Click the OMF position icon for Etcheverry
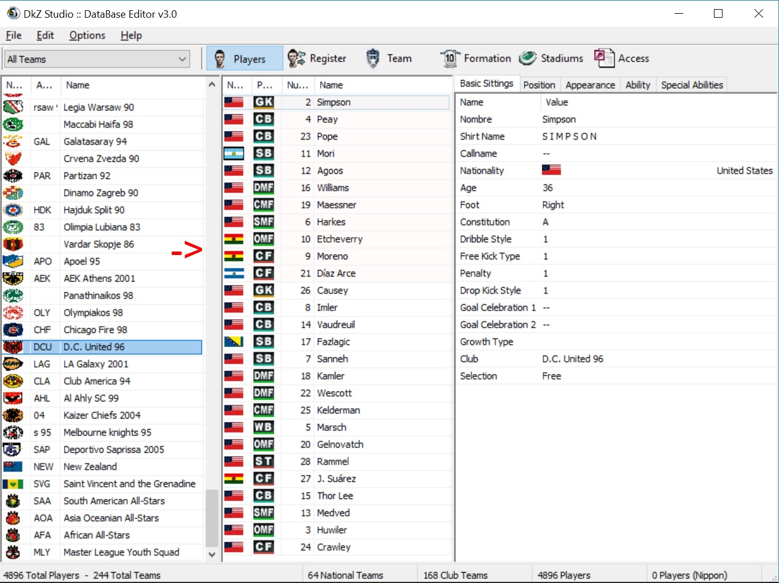Screen dimensions: 779x583 [264, 239]
